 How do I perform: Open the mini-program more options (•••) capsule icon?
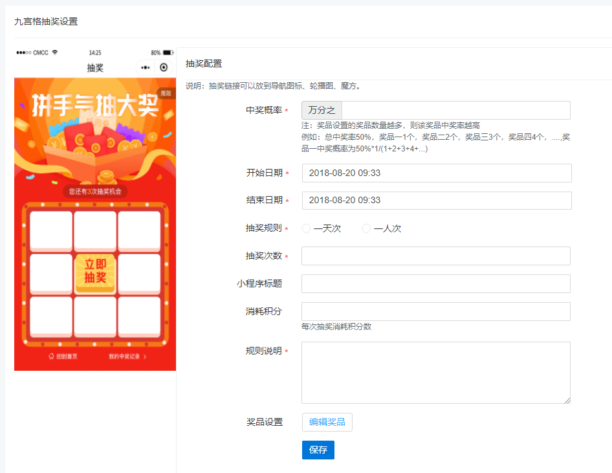point(146,67)
